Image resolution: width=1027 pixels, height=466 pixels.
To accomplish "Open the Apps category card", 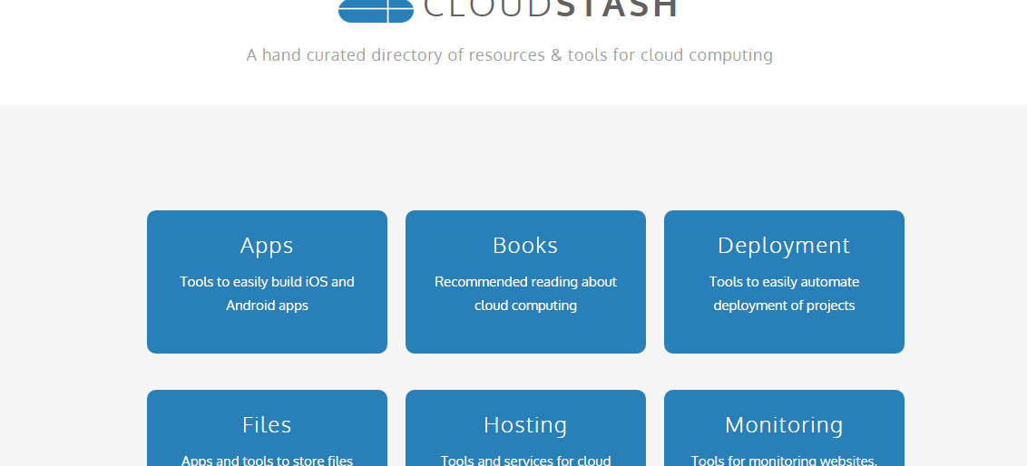I will click(x=267, y=281).
